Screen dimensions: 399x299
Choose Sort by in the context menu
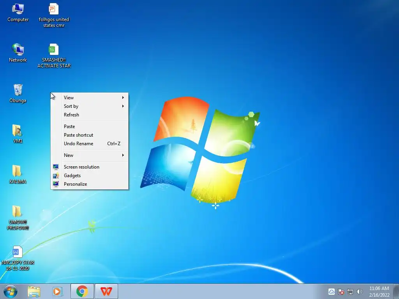[89, 106]
